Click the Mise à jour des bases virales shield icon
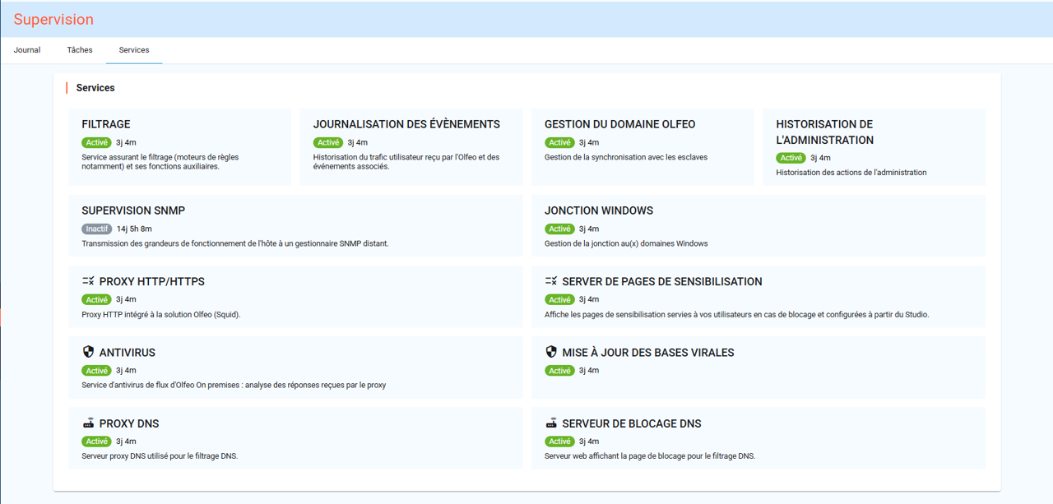This screenshot has width=1053, height=504. click(550, 351)
